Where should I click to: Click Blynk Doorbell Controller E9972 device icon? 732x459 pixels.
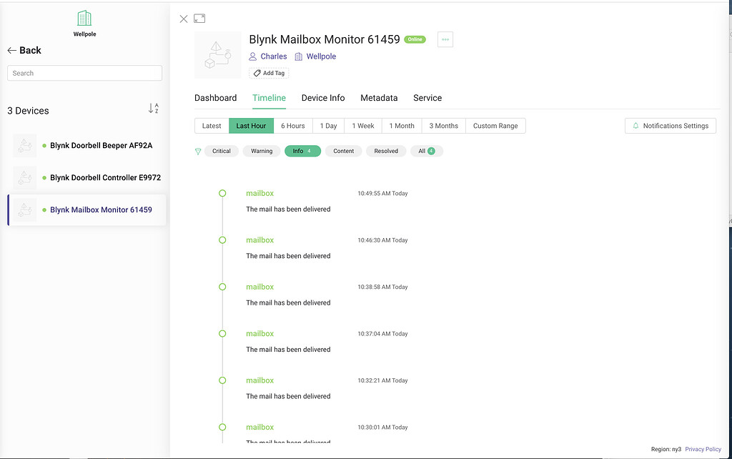click(25, 178)
